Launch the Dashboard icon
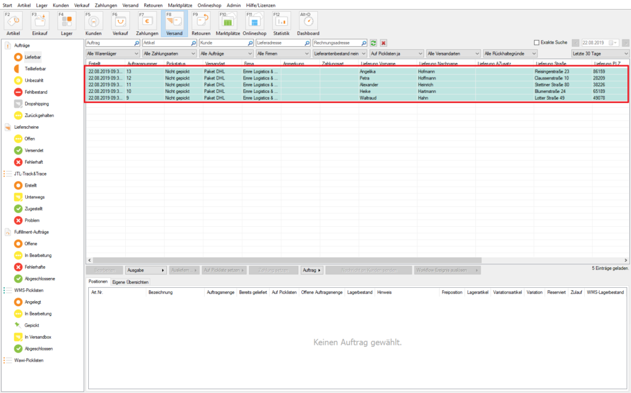 tap(308, 22)
